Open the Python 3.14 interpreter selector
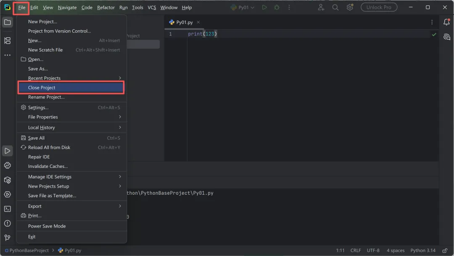 point(423,251)
